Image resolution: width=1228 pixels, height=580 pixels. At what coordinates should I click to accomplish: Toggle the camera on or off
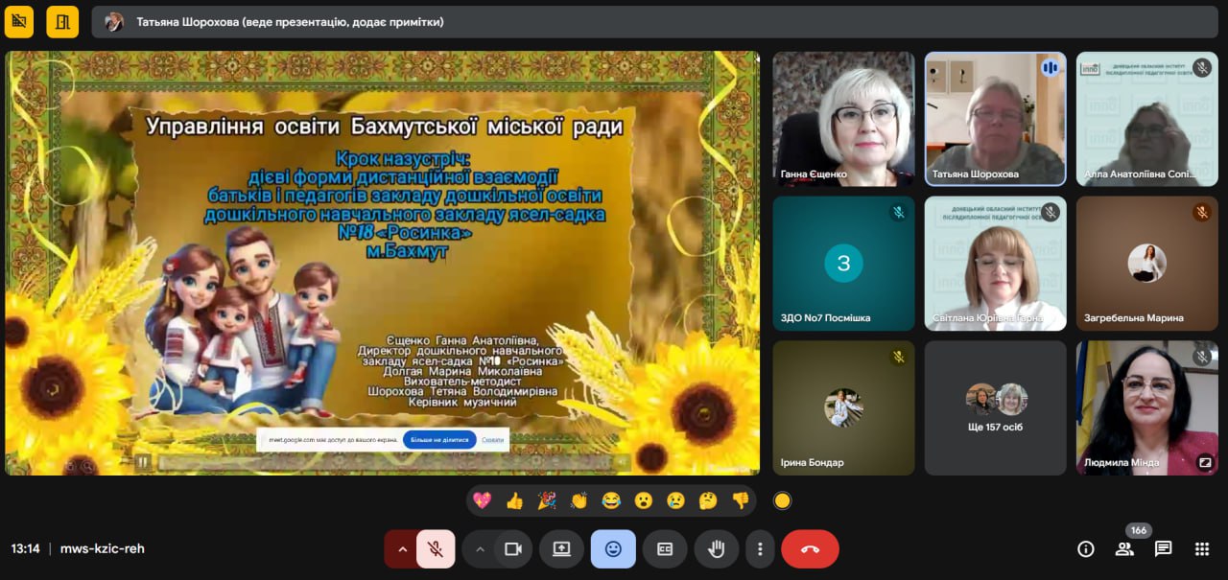513,549
